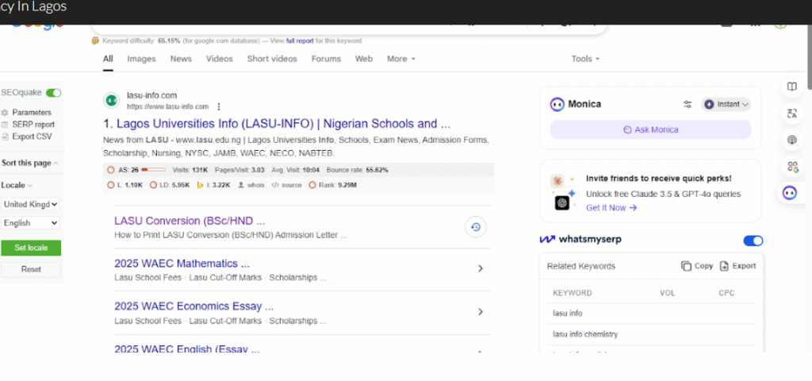Open the three-dot menu beside lasu-info.com URL
Screen dimensions: 812x381
[219, 107]
